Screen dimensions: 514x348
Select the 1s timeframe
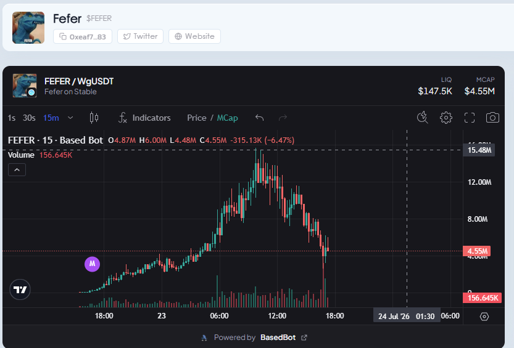coord(12,118)
